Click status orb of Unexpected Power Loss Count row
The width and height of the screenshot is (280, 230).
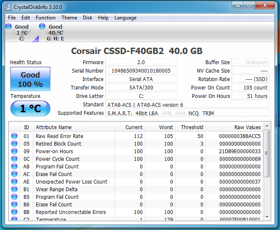tap(14, 181)
